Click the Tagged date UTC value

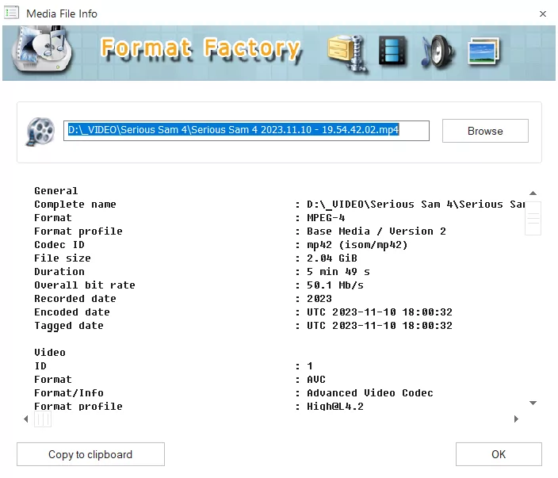380,326
